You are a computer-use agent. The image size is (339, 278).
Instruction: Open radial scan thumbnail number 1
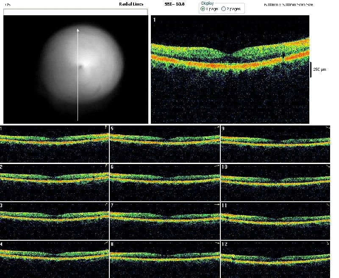pyautogui.click(x=54, y=144)
